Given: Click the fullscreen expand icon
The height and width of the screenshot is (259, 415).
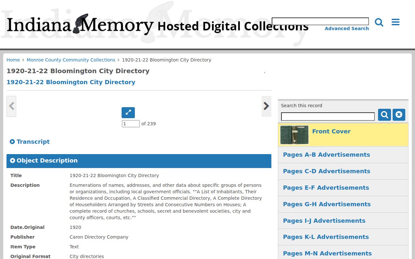Looking at the screenshot, I should tap(128, 113).
